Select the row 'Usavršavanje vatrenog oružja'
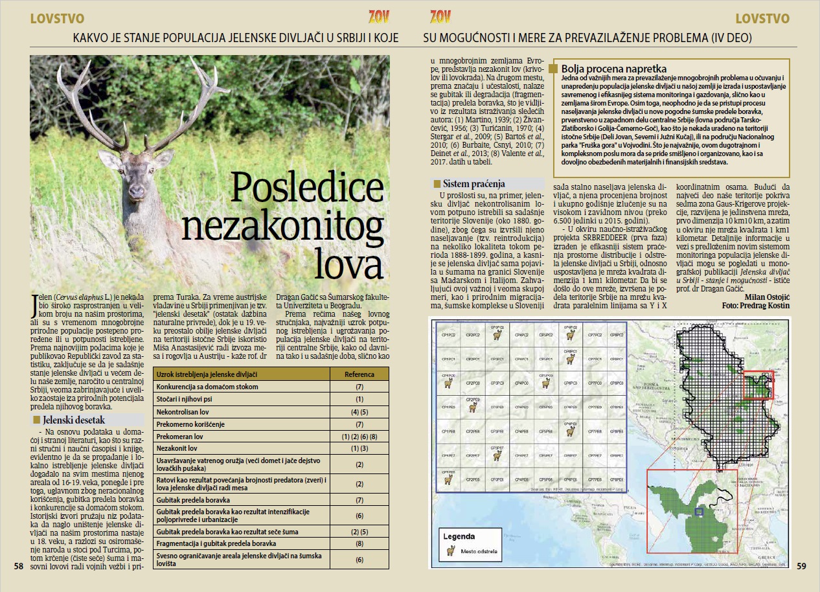This screenshot has height=592, width=820. click(271, 464)
